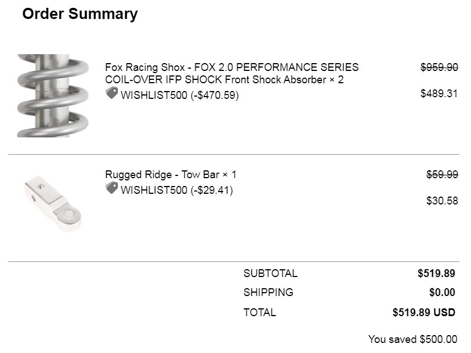Click the $0.00 shipping amount

(442, 292)
